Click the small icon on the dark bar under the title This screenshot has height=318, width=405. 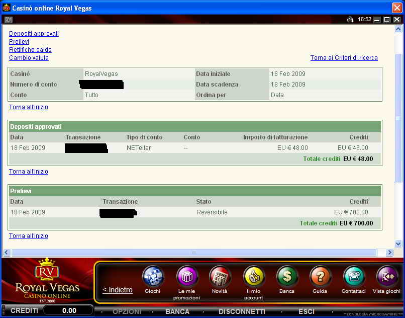8,20
